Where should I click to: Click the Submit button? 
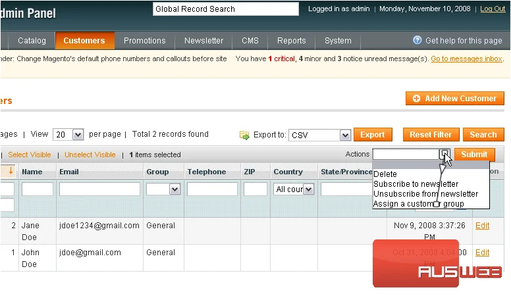tap(475, 155)
